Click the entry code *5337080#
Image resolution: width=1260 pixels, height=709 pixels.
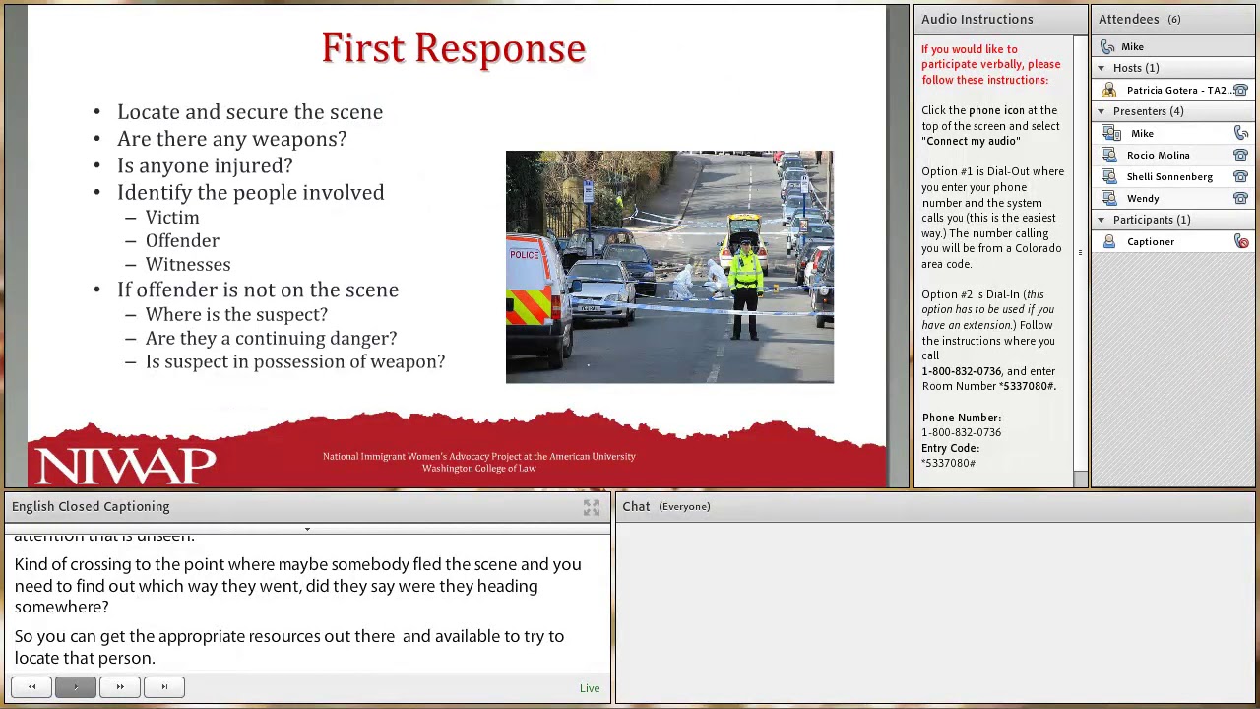(949, 464)
